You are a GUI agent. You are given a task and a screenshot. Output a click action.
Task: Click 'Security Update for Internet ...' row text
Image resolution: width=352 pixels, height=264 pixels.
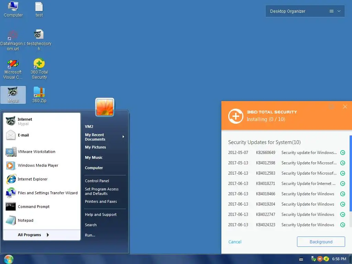308,184
